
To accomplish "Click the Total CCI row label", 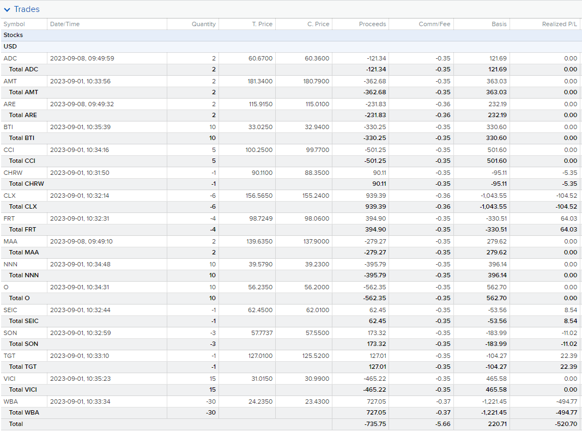I will pos(22,161).
